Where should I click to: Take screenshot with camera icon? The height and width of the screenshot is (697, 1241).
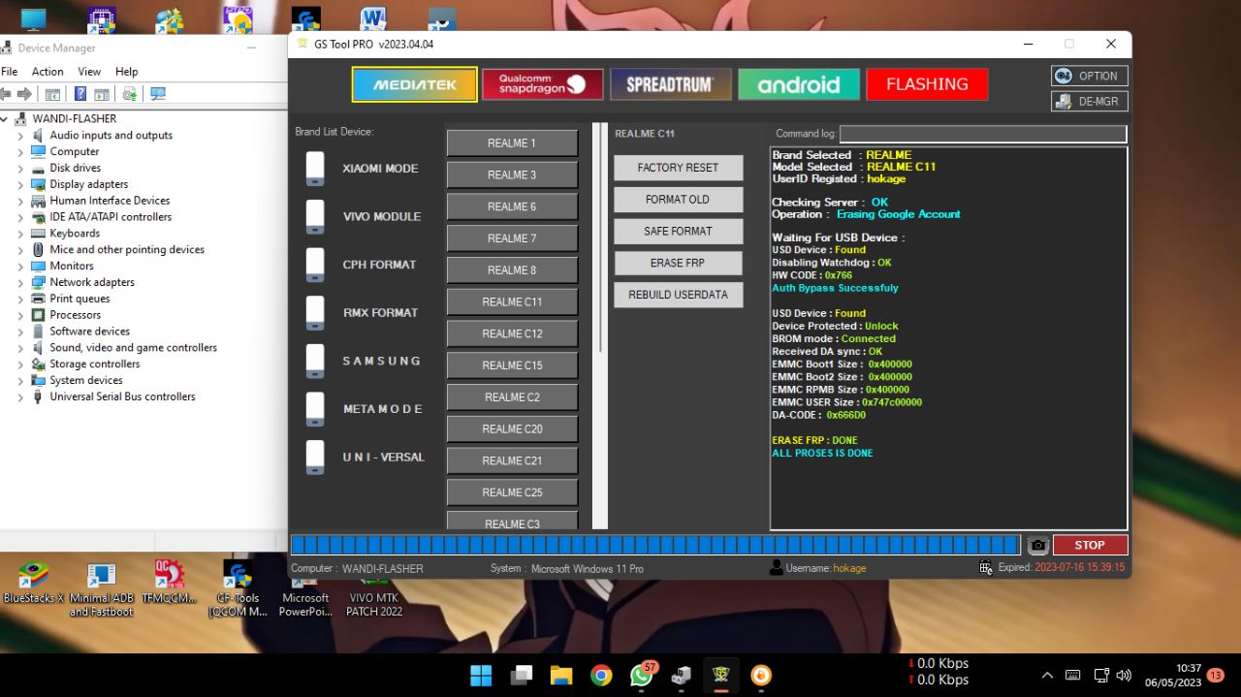pos(1037,545)
